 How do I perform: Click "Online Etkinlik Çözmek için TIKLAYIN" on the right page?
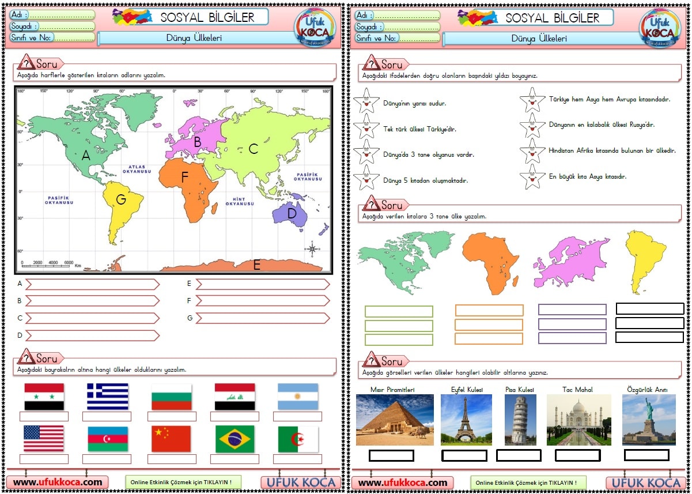pyautogui.click(x=528, y=482)
